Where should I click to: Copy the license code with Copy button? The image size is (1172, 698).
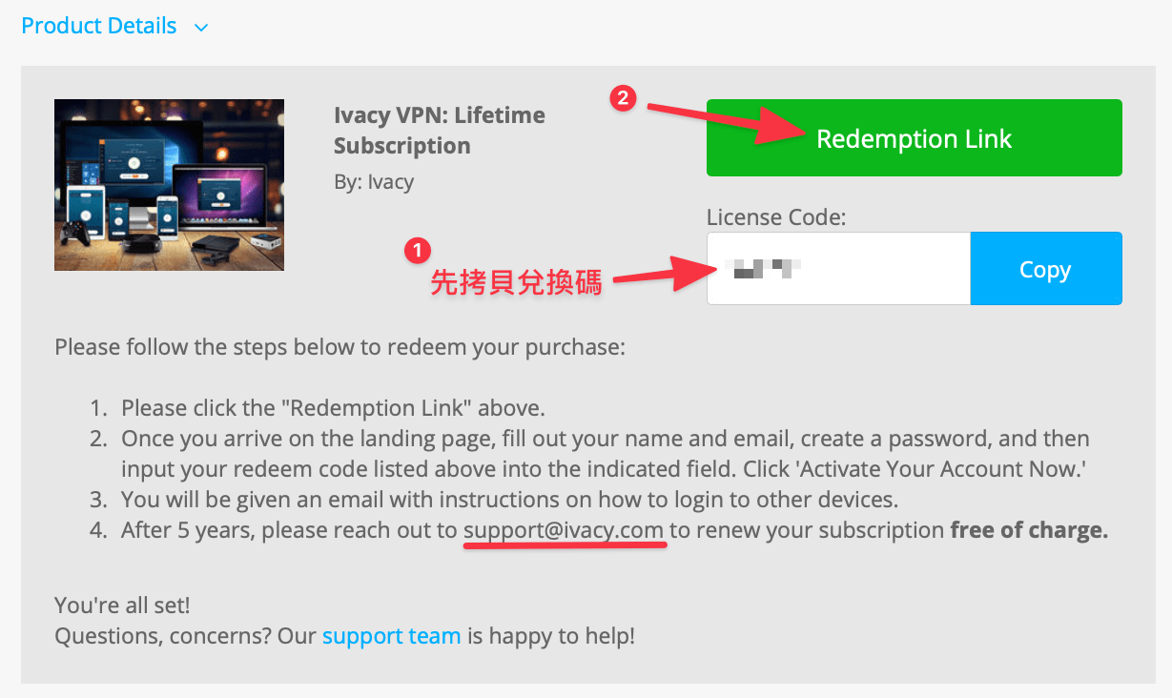(x=1045, y=269)
